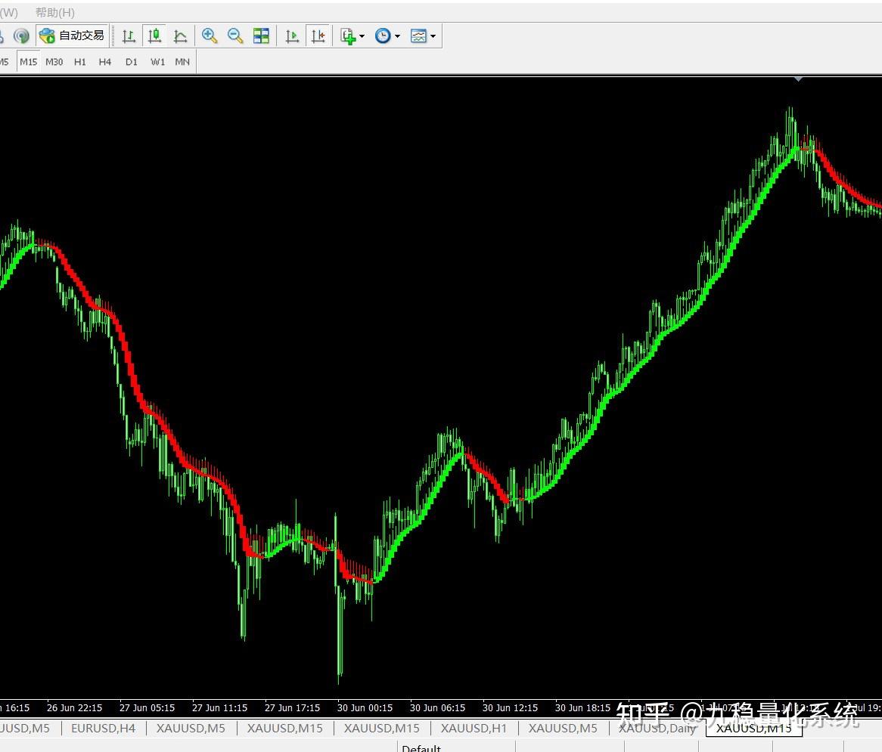
Task: Open a new chart window
Action: [347, 36]
